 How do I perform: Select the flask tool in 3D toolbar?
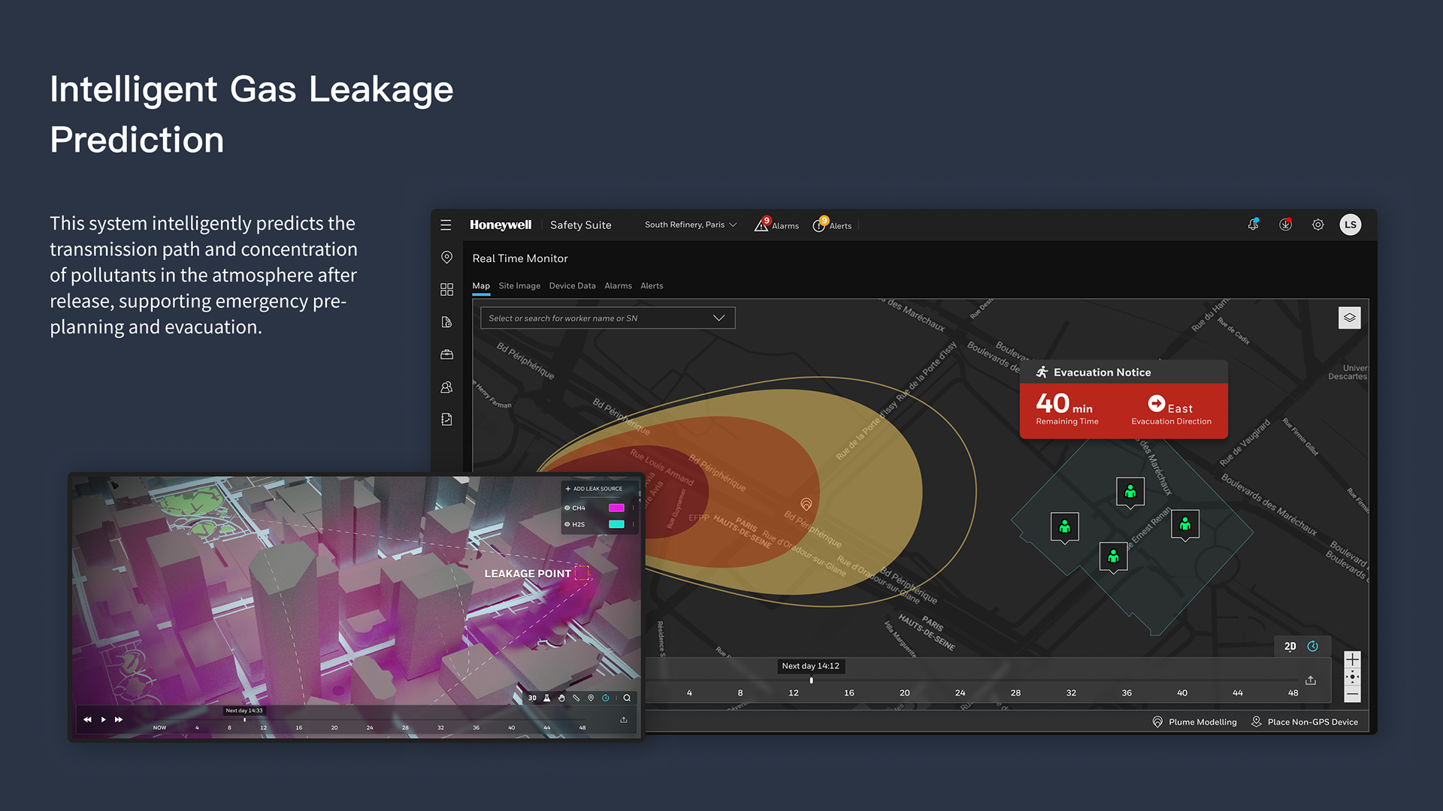pos(547,698)
